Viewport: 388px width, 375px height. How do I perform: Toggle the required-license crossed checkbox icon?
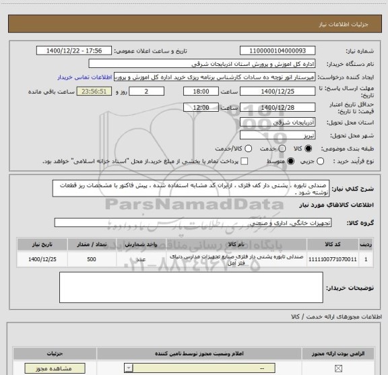[338, 368]
